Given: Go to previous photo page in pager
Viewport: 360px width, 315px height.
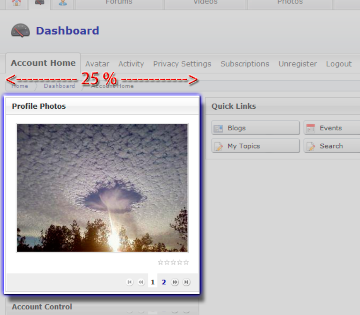Looking at the screenshot, I should (x=141, y=282).
